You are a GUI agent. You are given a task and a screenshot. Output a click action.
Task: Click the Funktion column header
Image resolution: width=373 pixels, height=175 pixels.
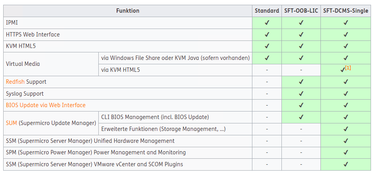coord(128,11)
